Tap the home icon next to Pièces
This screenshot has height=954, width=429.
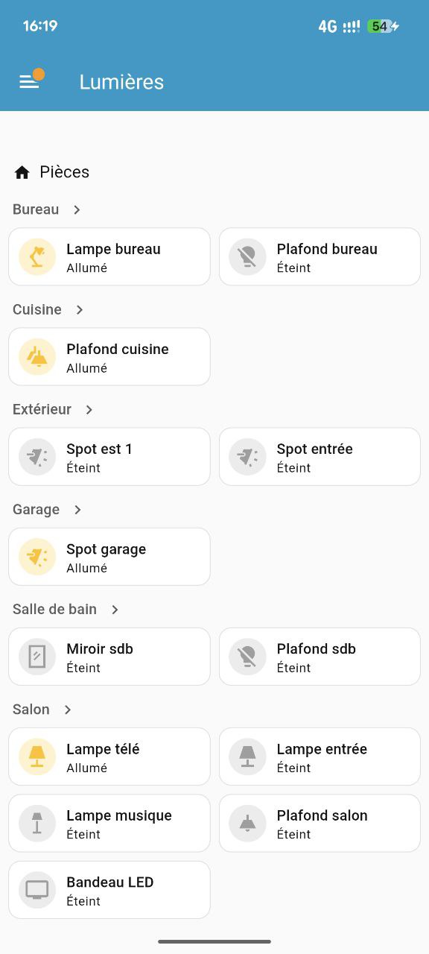[x=22, y=171]
